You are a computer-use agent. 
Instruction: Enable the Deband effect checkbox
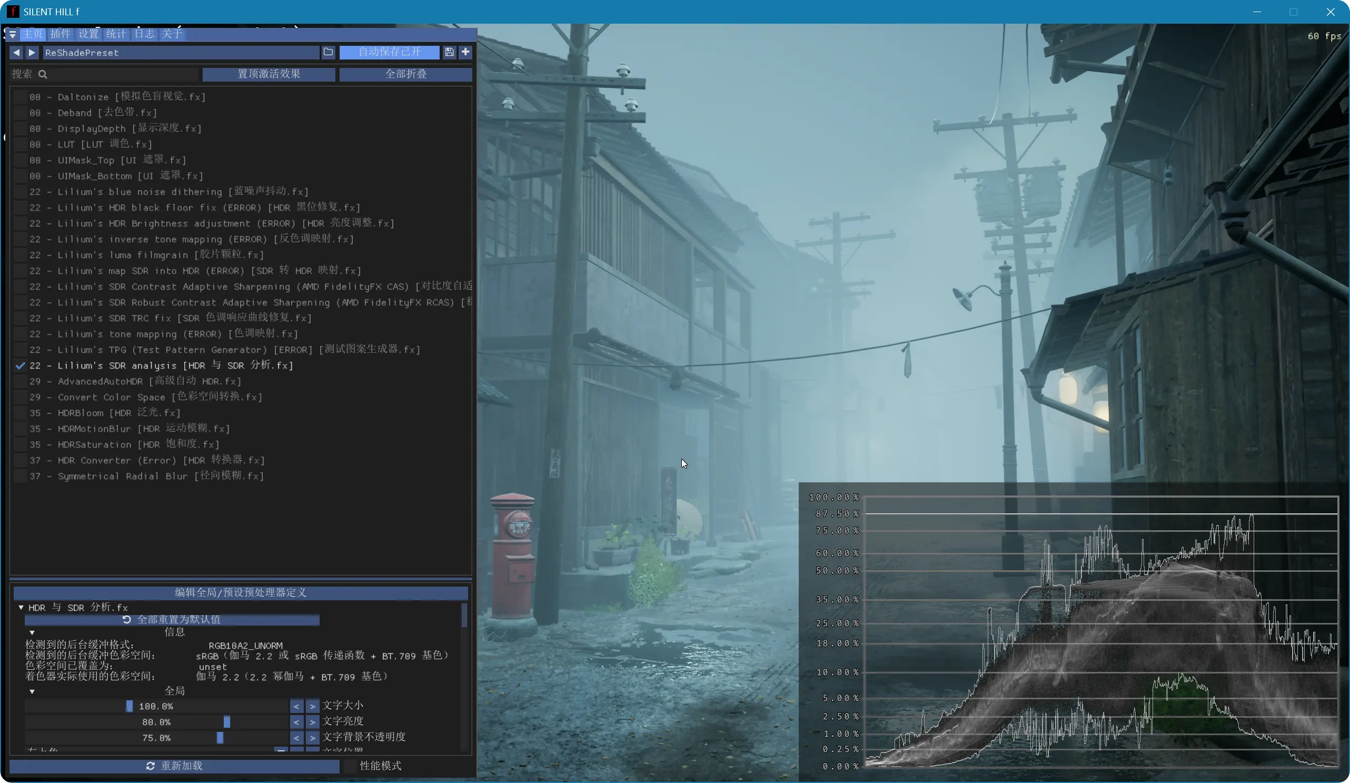[21, 113]
